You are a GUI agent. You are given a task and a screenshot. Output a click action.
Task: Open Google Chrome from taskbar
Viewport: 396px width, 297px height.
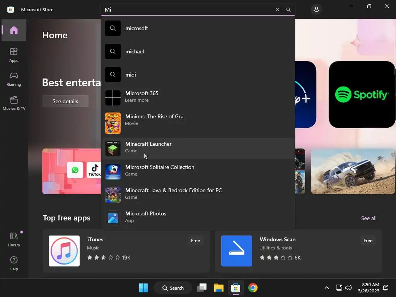[x=253, y=288]
